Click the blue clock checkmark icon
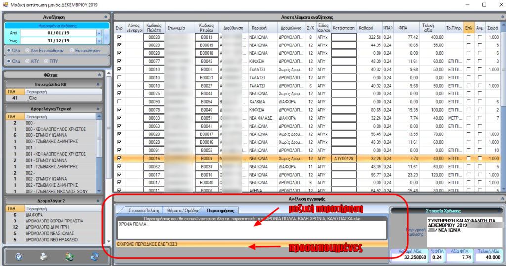The height and width of the screenshot is (266, 506). tap(18, 257)
